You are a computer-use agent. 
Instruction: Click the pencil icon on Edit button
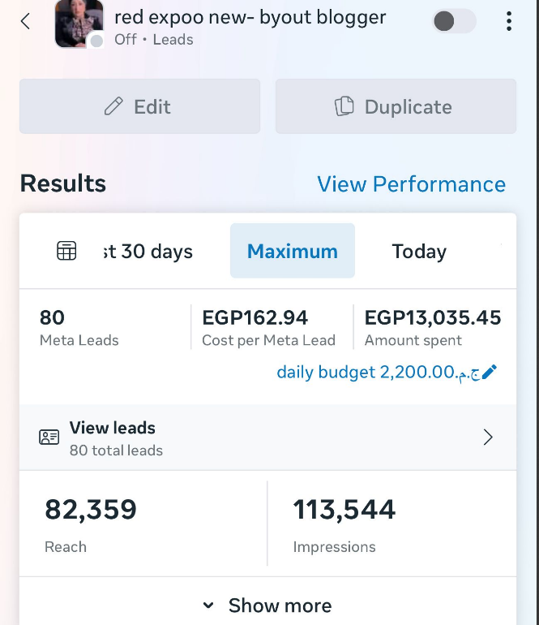[114, 107]
